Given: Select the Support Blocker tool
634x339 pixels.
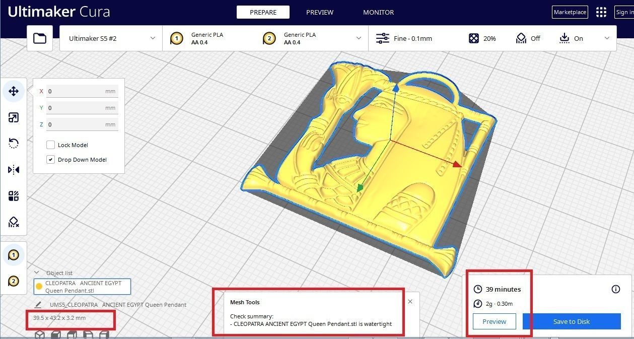Looking at the screenshot, I should pyautogui.click(x=14, y=222).
